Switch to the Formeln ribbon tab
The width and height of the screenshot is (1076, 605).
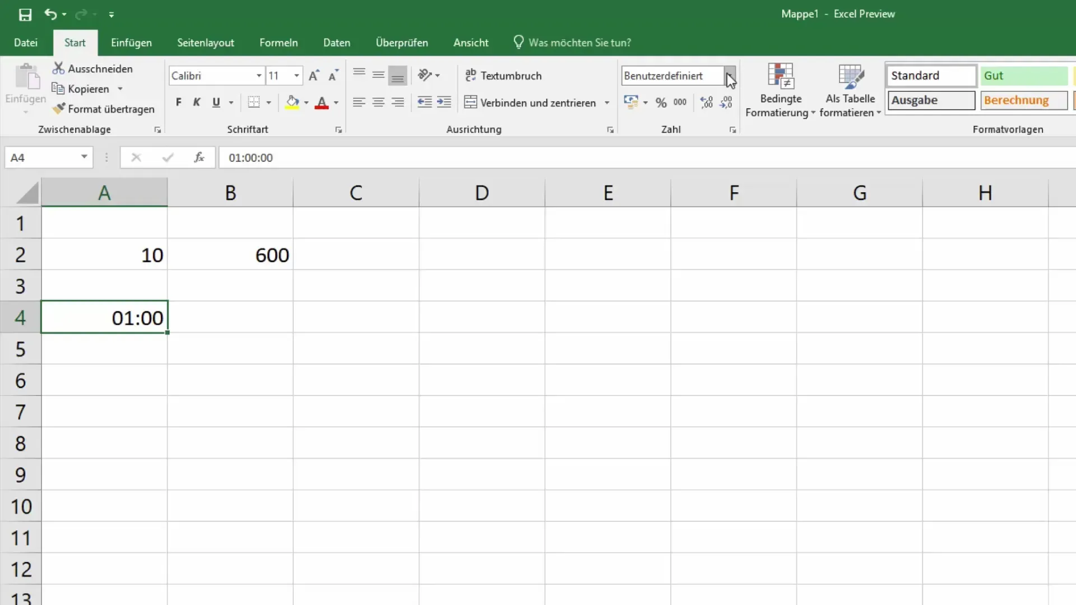(279, 42)
